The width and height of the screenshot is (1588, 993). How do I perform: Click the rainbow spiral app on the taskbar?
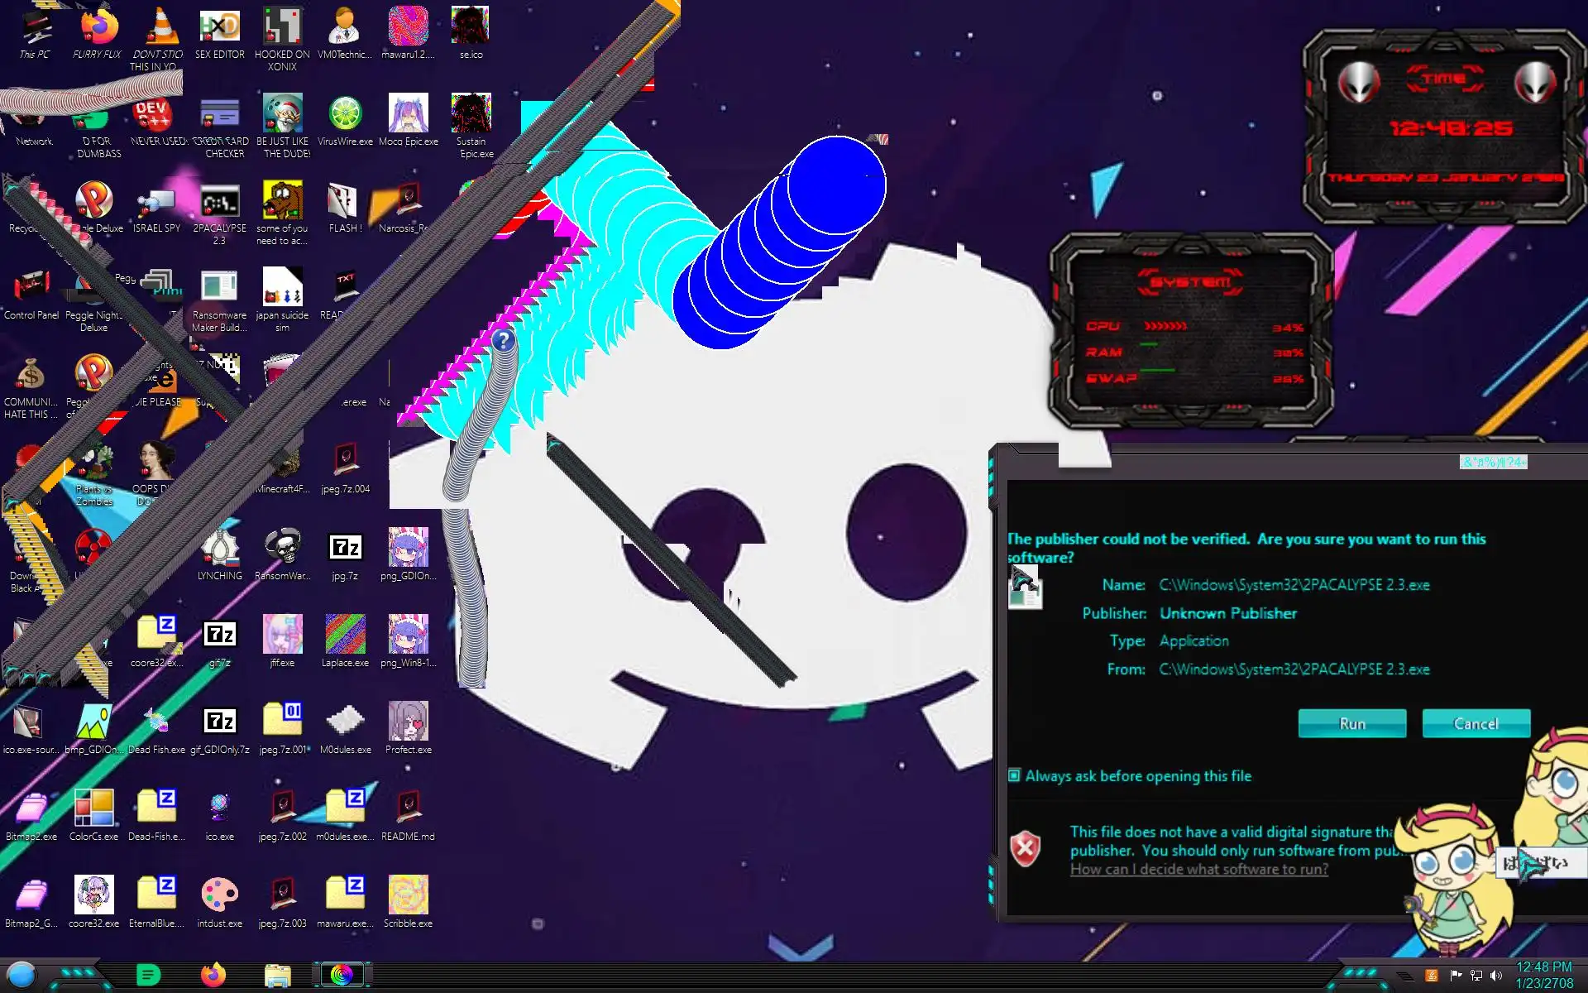point(342,975)
